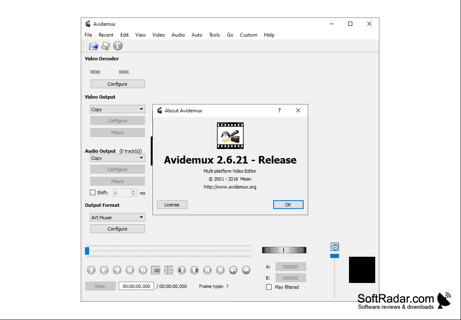Enable the audio Shift checkbox
The width and height of the screenshot is (461, 320).
coord(92,193)
